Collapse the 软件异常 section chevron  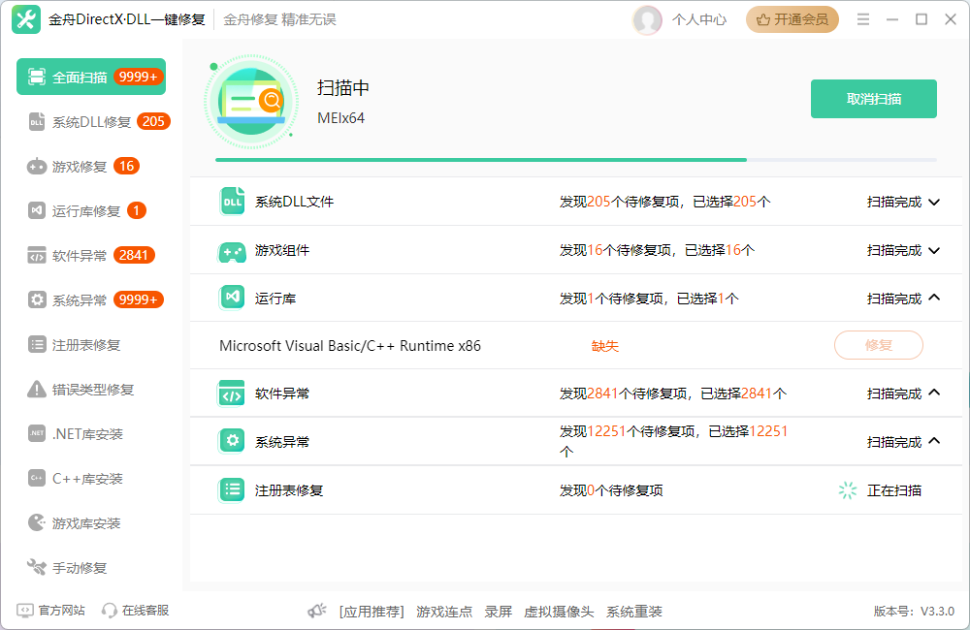pos(934,393)
